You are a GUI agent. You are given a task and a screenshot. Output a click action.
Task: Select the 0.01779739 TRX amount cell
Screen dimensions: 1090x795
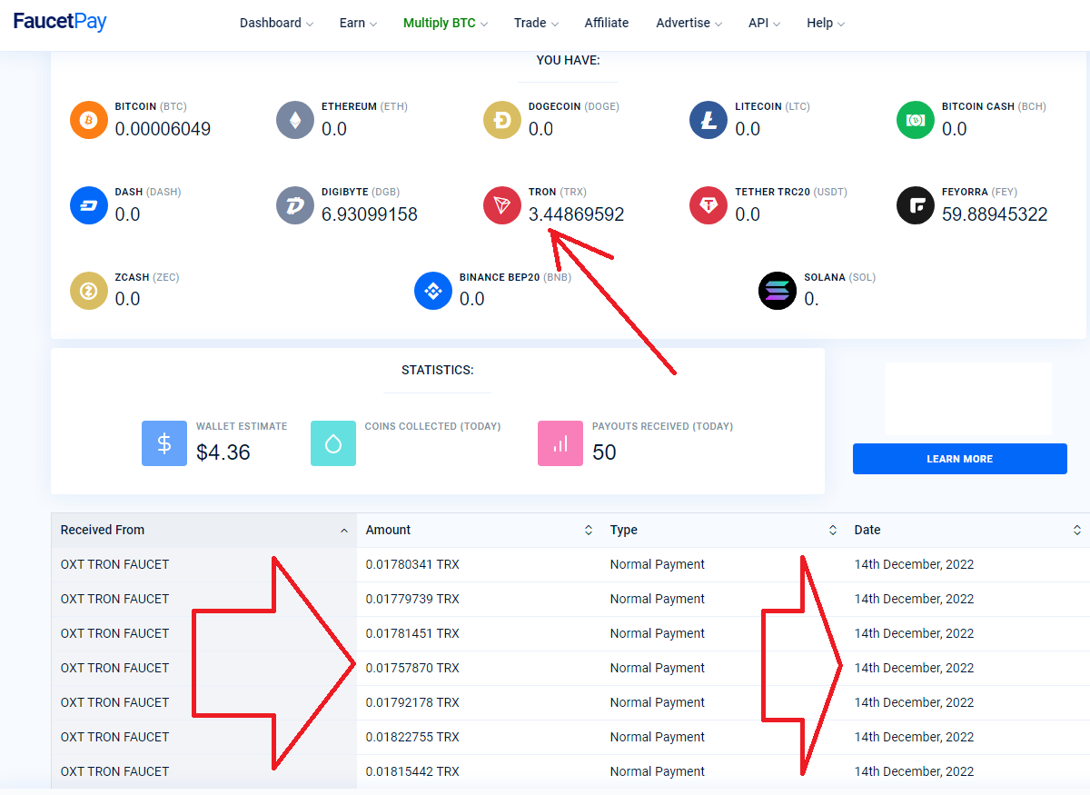[479, 599]
